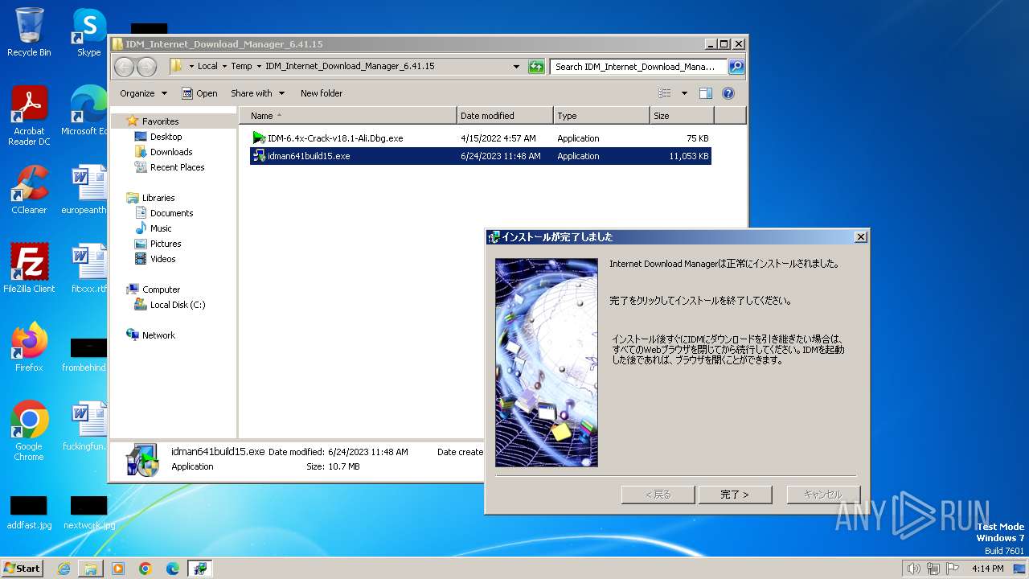The image size is (1029, 579).
Task: Open Libraries in navigation pane
Action: 158,198
